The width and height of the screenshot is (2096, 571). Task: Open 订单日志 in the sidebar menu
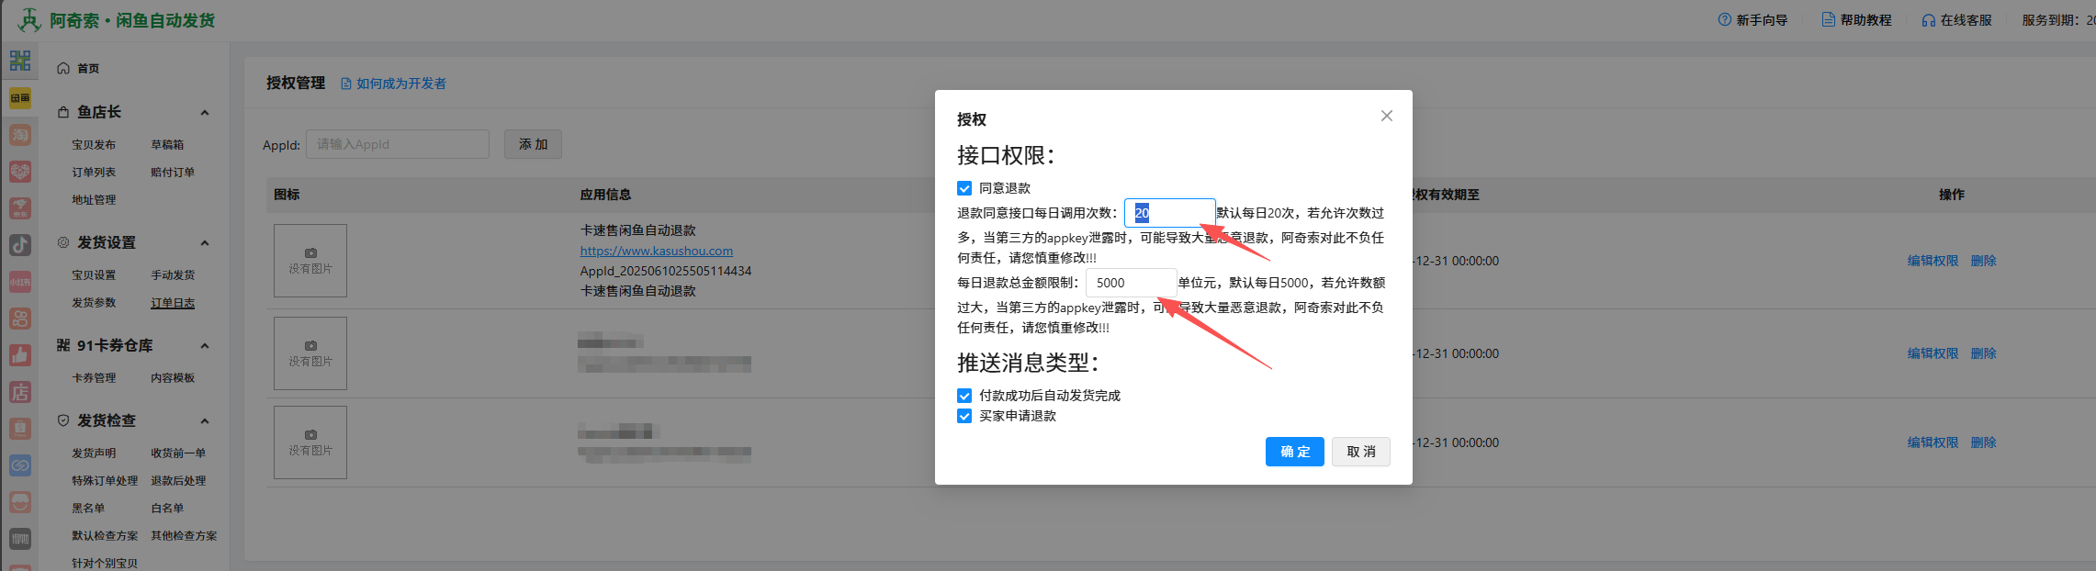pos(173,303)
